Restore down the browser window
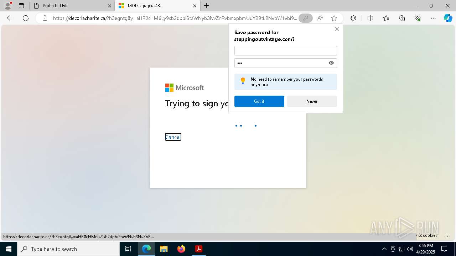This screenshot has width=456, height=256. pos(431,6)
